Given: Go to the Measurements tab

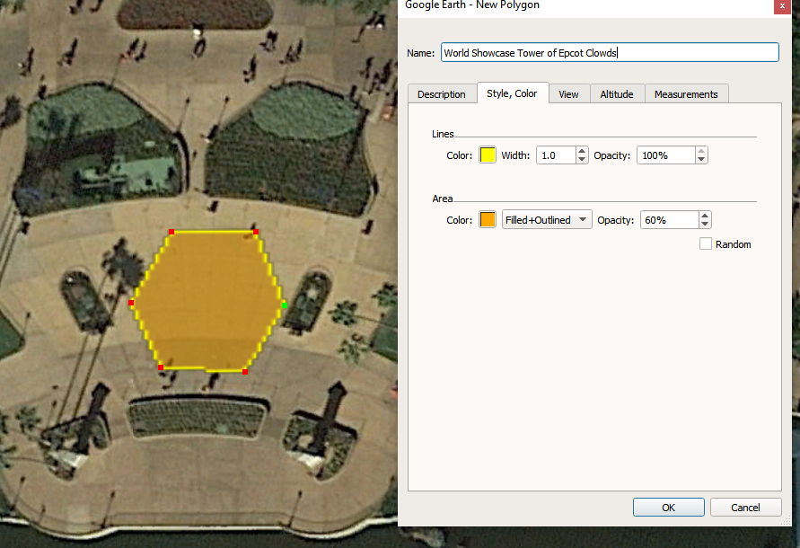Looking at the screenshot, I should [x=686, y=94].
